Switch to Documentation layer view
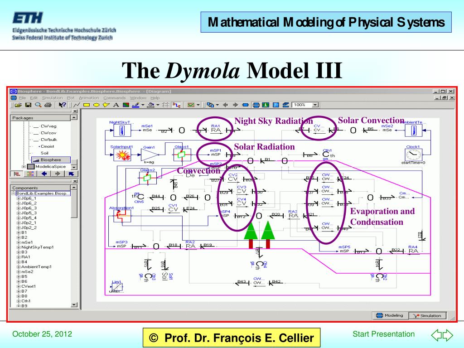The image size is (464, 348). tap(266, 105)
